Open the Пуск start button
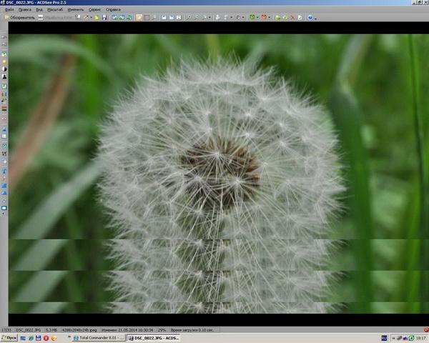429x343 pixels. tap(9, 338)
